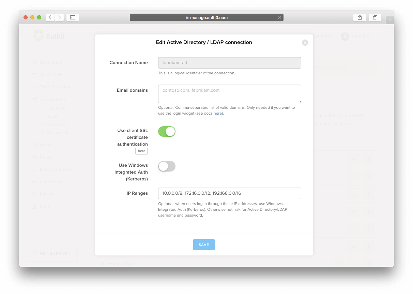
Task: Select Enterprise under Connections
Action: (x=57, y=124)
